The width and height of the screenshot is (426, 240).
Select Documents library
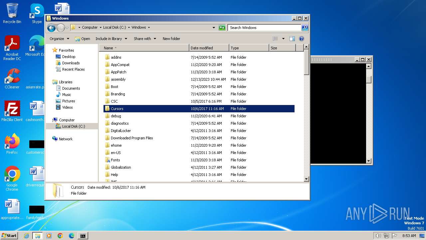71,88
